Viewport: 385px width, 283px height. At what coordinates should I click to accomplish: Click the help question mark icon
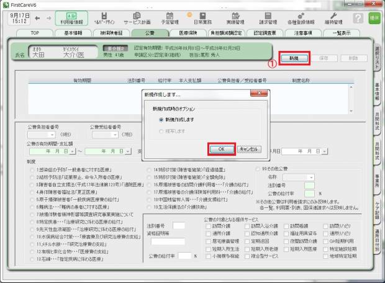358,19
